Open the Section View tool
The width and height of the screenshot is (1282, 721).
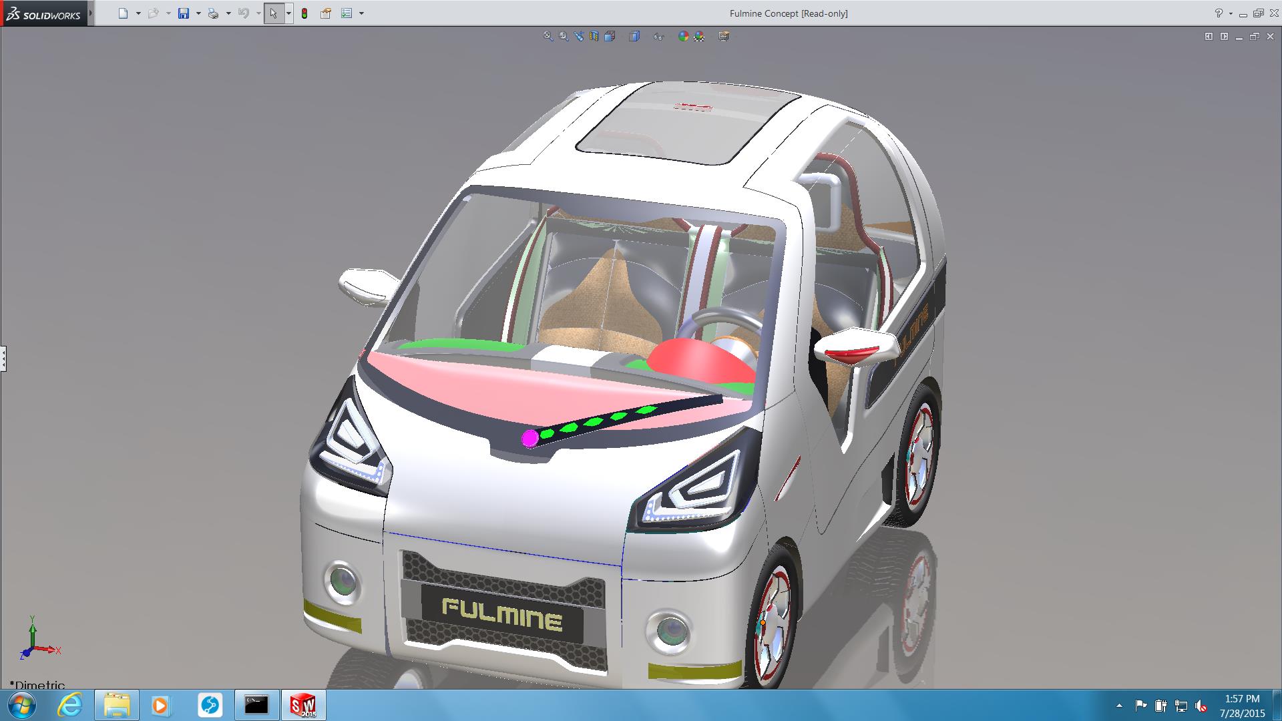594,36
